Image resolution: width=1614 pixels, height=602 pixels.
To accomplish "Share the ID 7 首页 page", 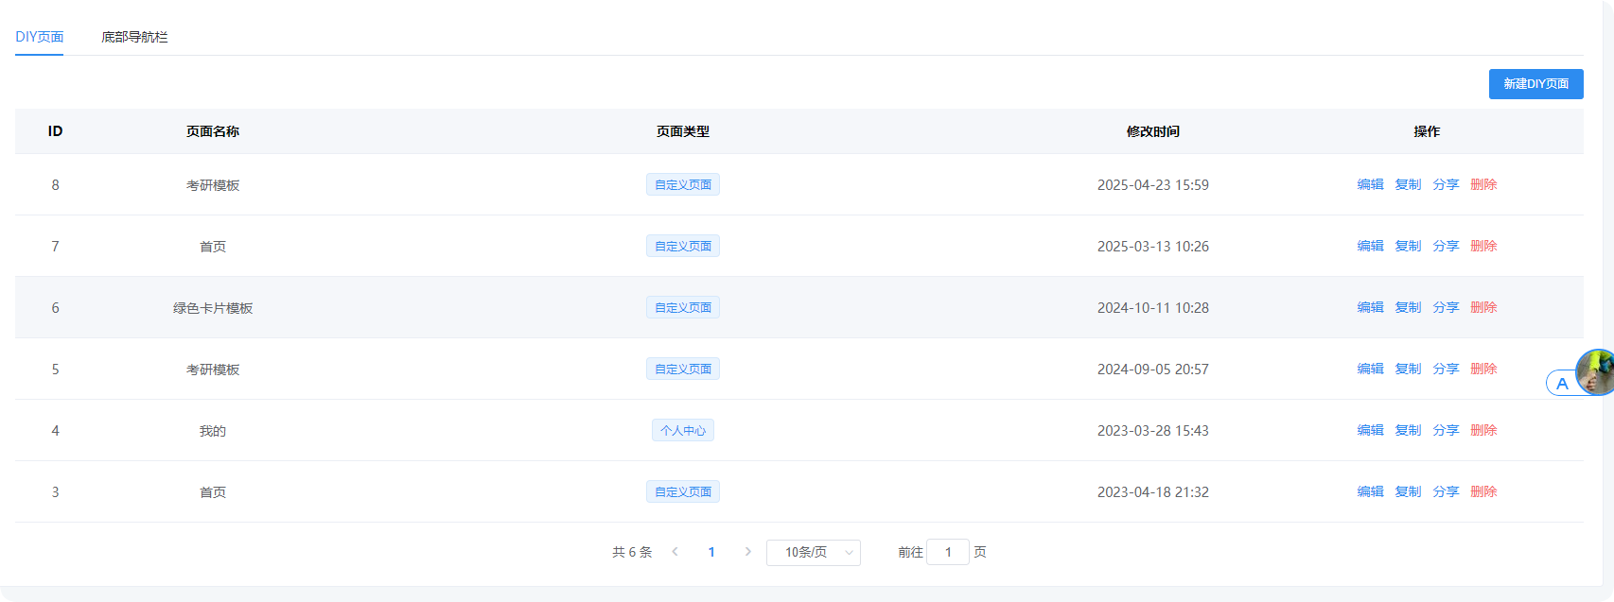I will (x=1446, y=246).
